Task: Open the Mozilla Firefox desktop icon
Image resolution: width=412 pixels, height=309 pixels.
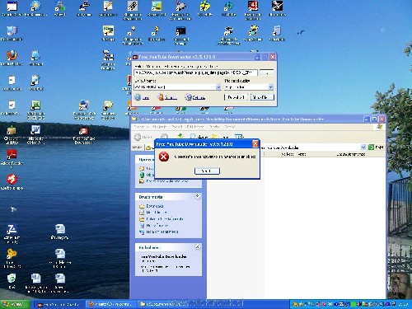Action: [x=12, y=58]
